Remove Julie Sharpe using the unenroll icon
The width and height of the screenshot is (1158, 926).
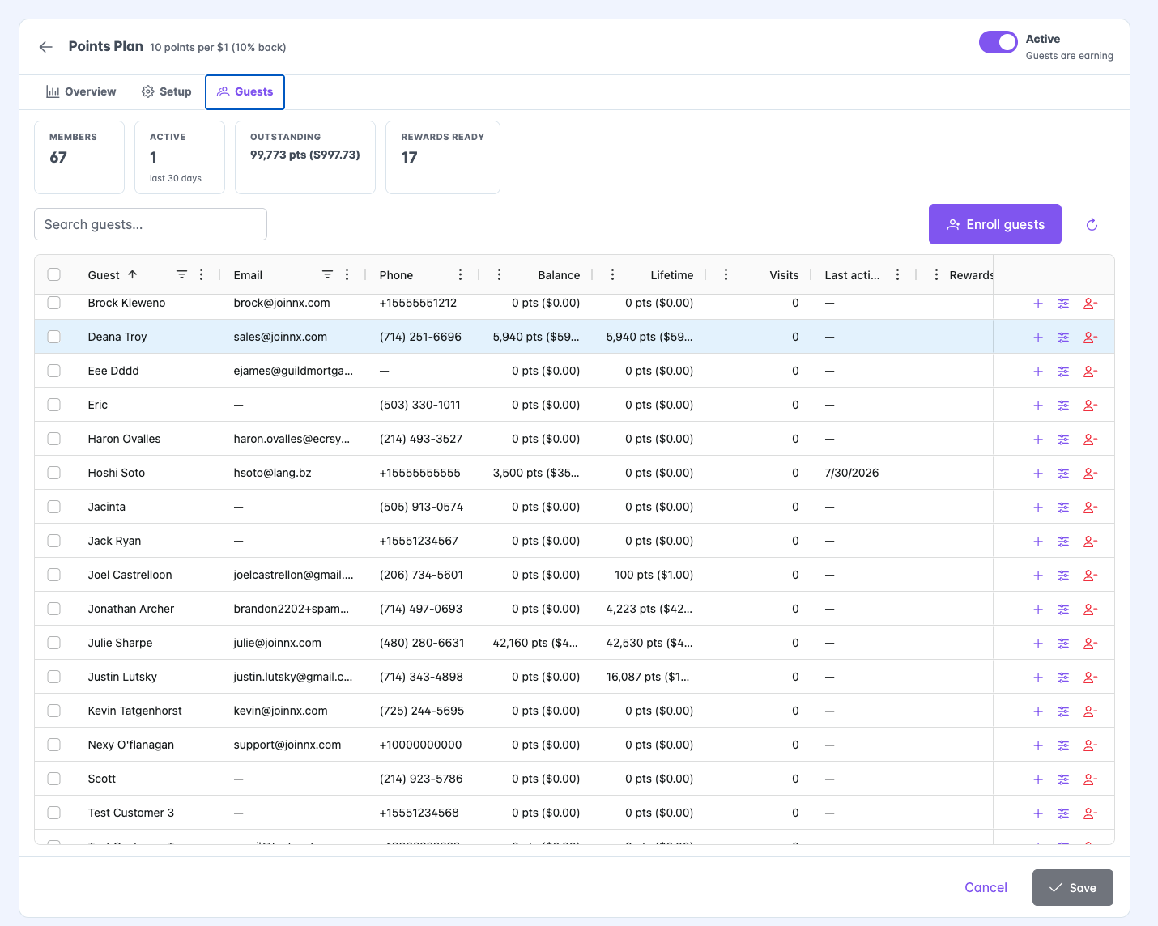[x=1090, y=644]
